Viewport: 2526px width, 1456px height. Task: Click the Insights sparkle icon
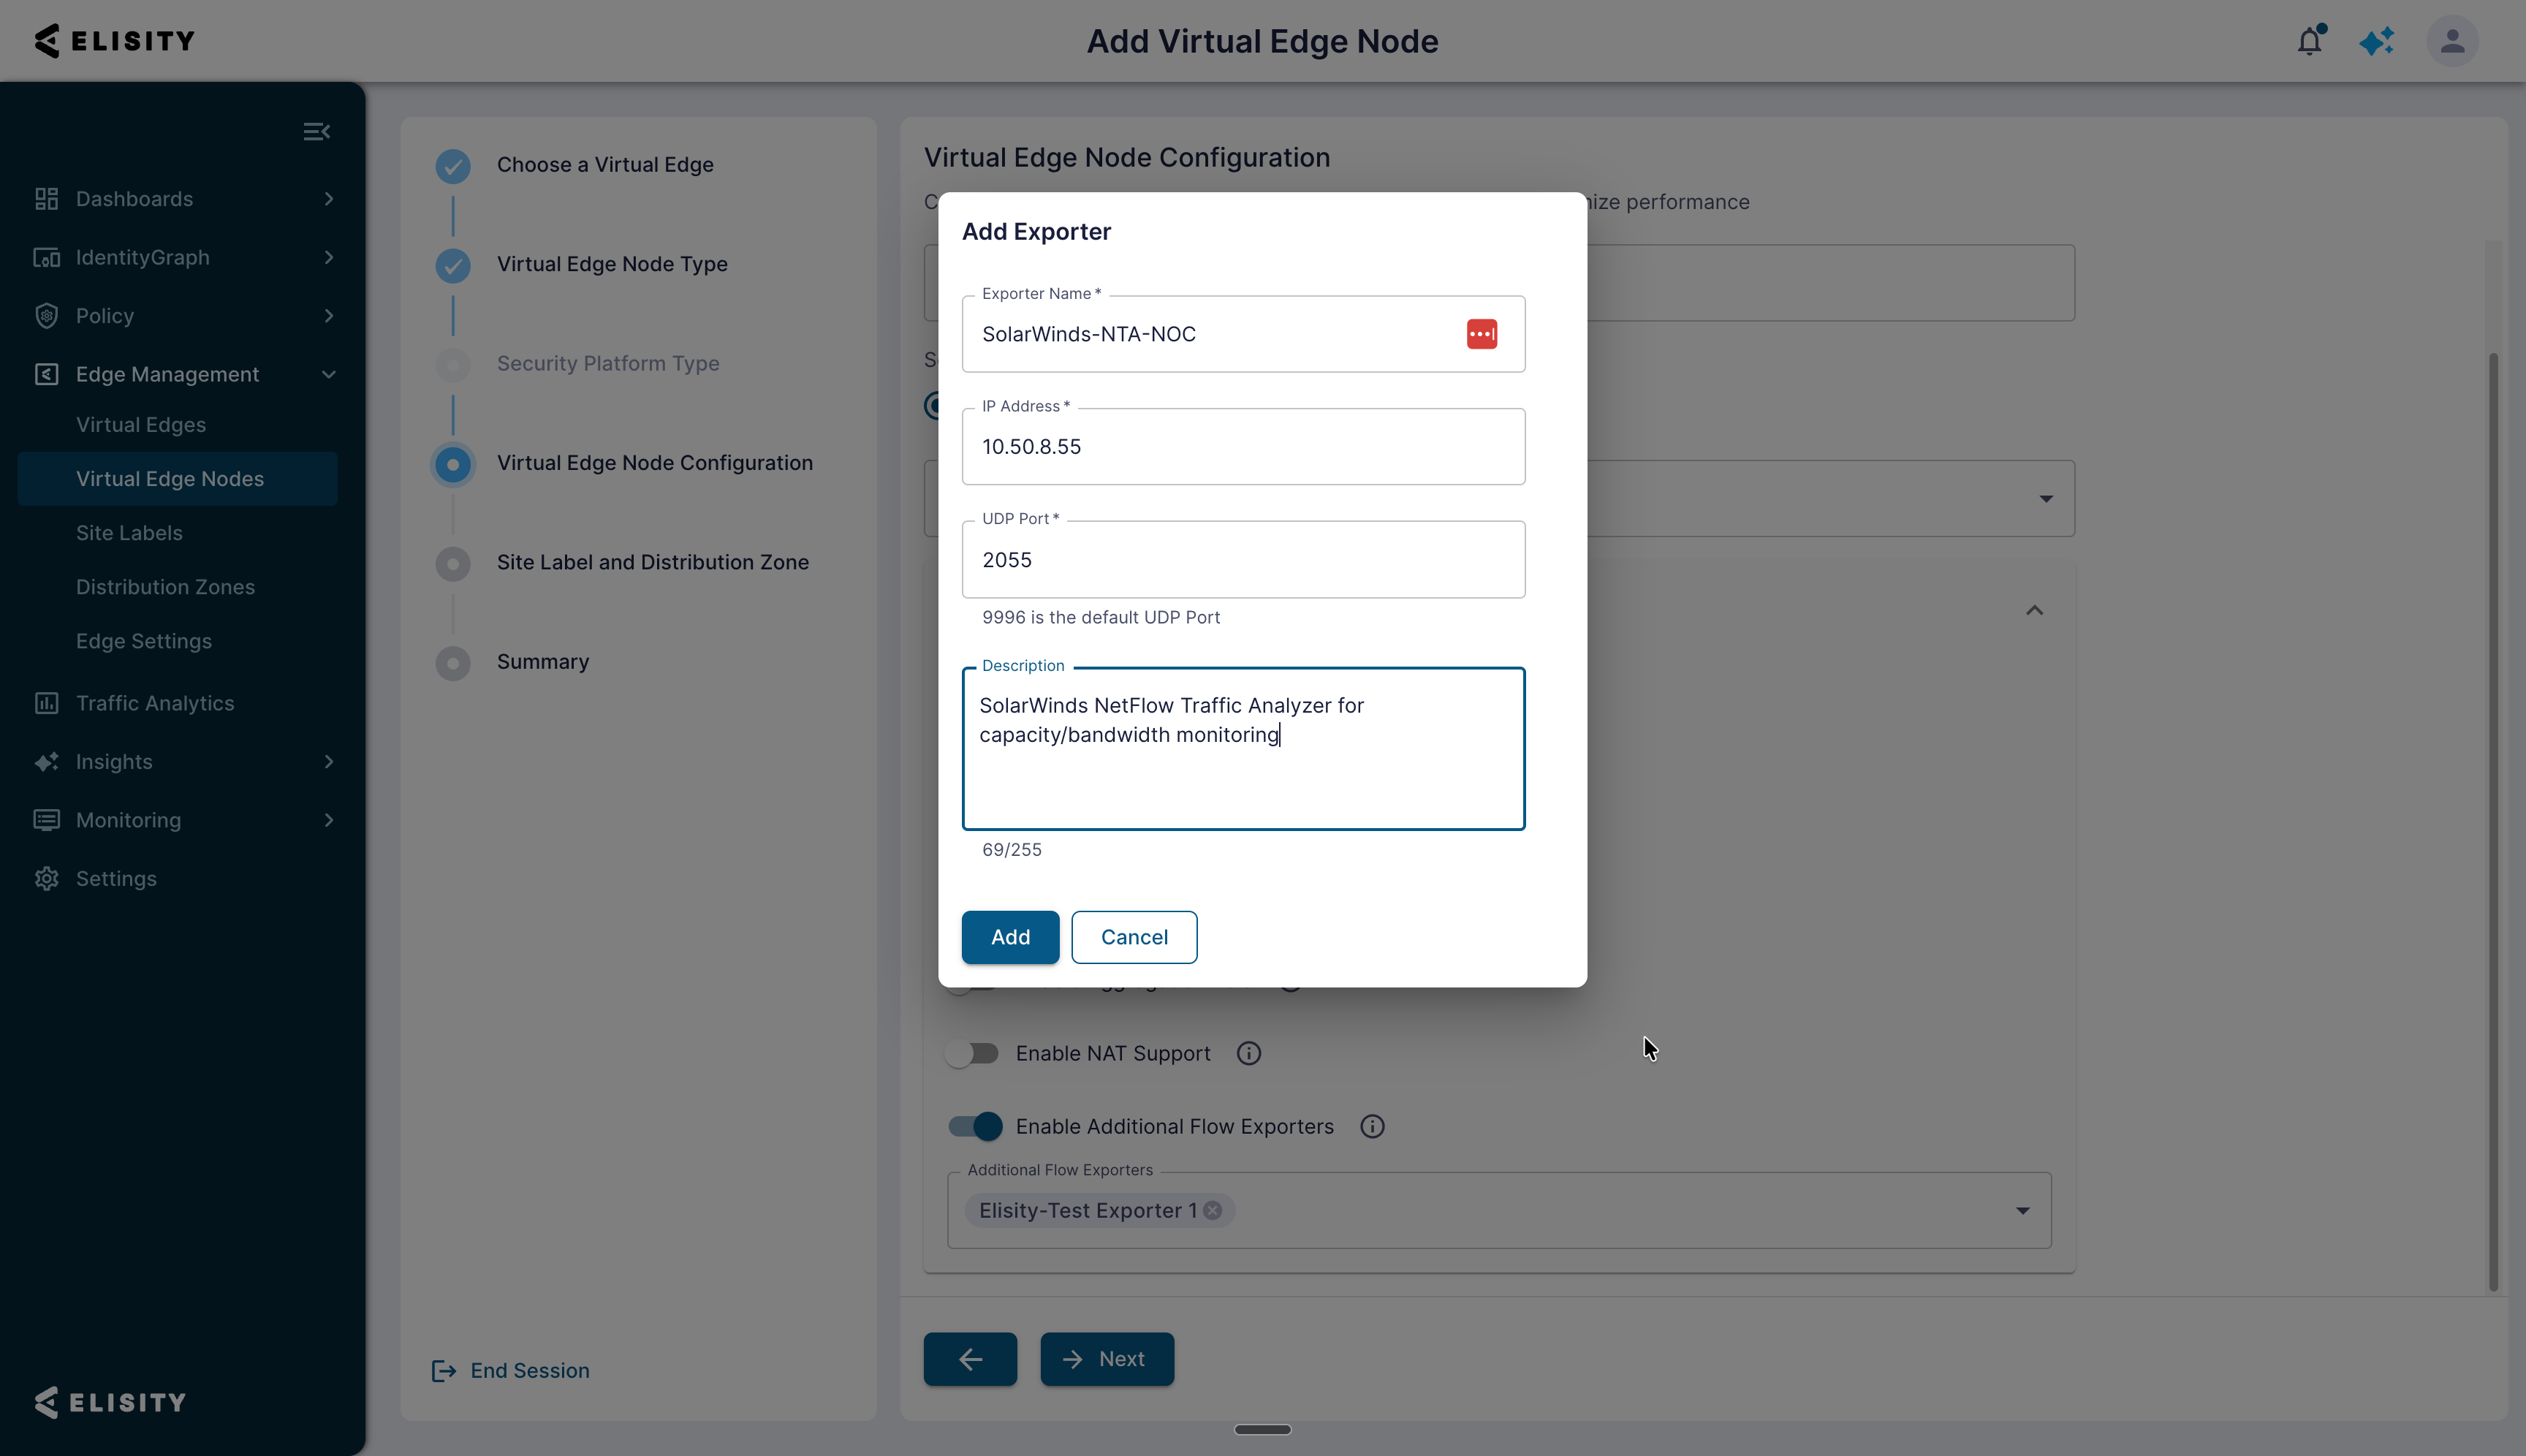[46, 762]
